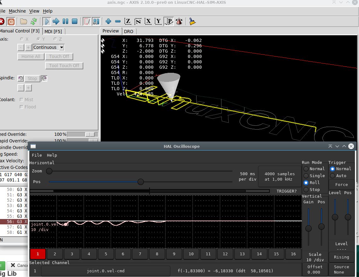Toggle emergency stop in AXIS toolbar

click(2, 21)
